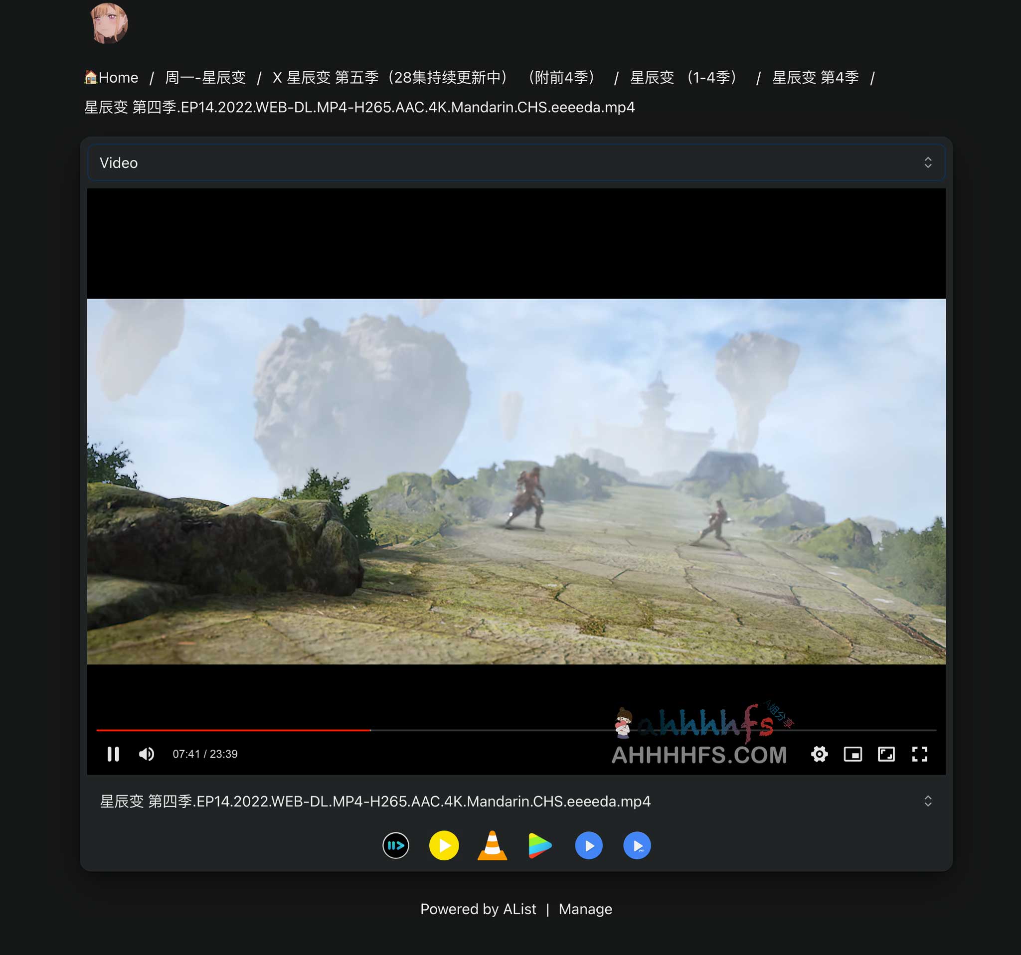This screenshot has width=1021, height=955.
Task: Open video in PotPlayer yellow icon
Action: coord(444,845)
